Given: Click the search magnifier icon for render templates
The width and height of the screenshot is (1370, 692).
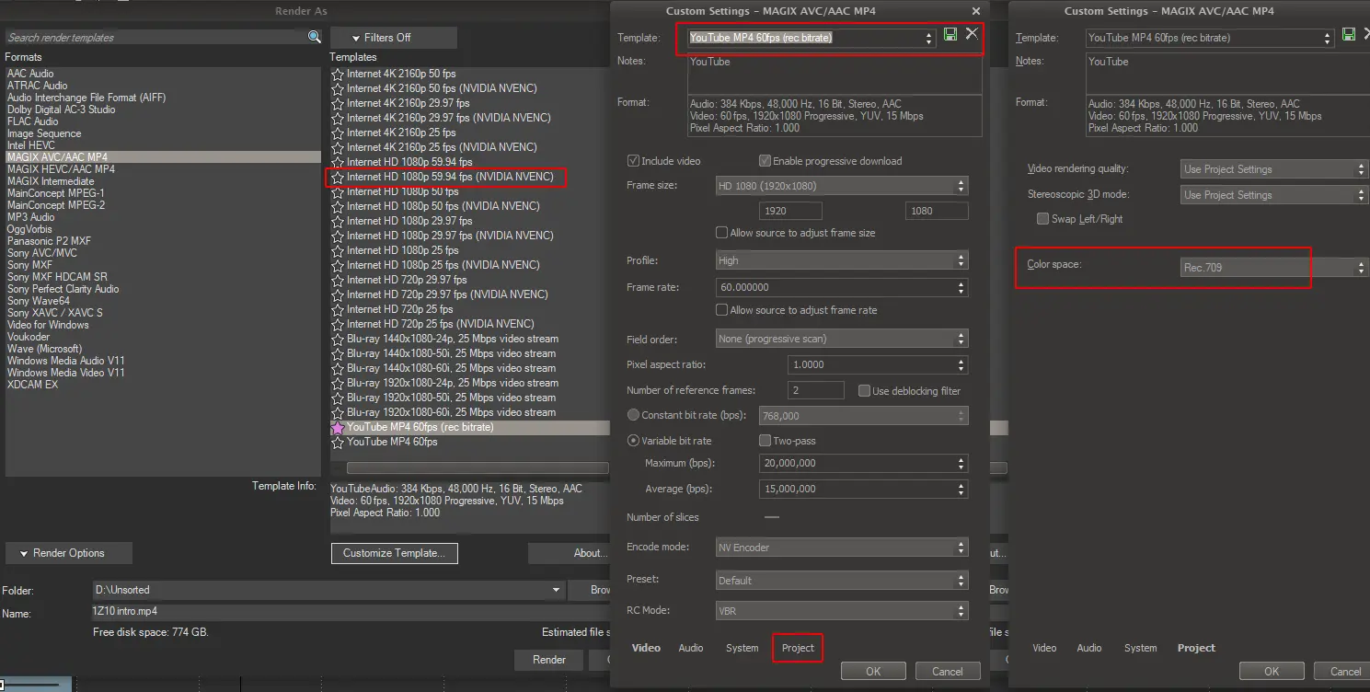Looking at the screenshot, I should [315, 38].
